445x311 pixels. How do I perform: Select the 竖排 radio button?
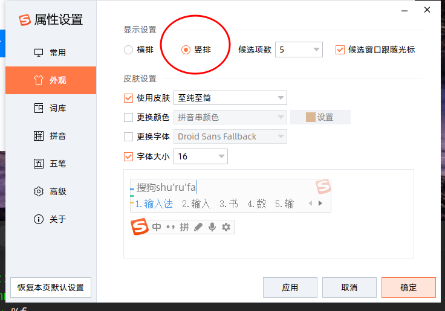pyautogui.click(x=186, y=50)
